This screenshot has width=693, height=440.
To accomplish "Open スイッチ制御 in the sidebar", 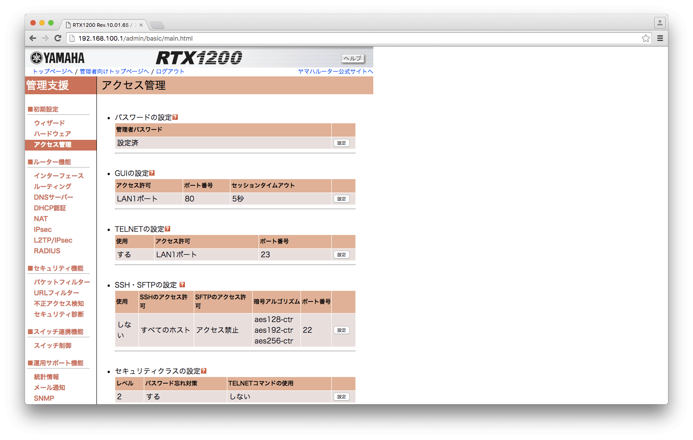I will (53, 345).
